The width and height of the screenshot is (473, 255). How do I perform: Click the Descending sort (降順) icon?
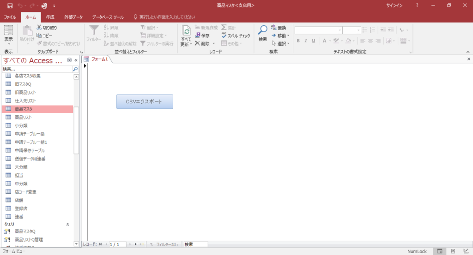106,36
